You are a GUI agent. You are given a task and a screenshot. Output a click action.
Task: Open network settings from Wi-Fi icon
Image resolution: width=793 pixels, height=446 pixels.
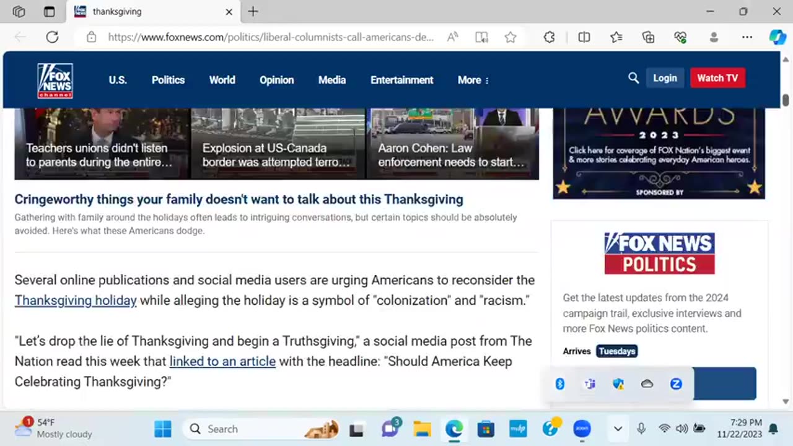coord(664,429)
